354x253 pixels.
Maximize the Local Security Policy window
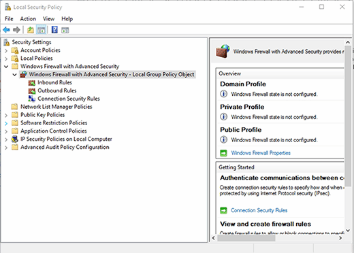(321, 7)
